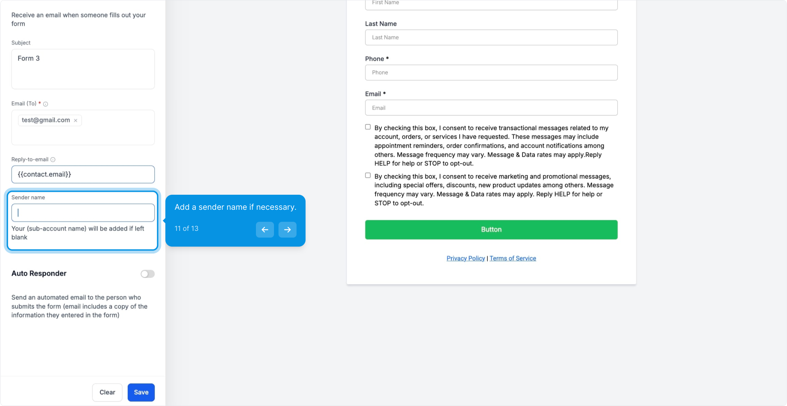Check the marketing messages consent box
The height and width of the screenshot is (406, 787).
point(368,176)
